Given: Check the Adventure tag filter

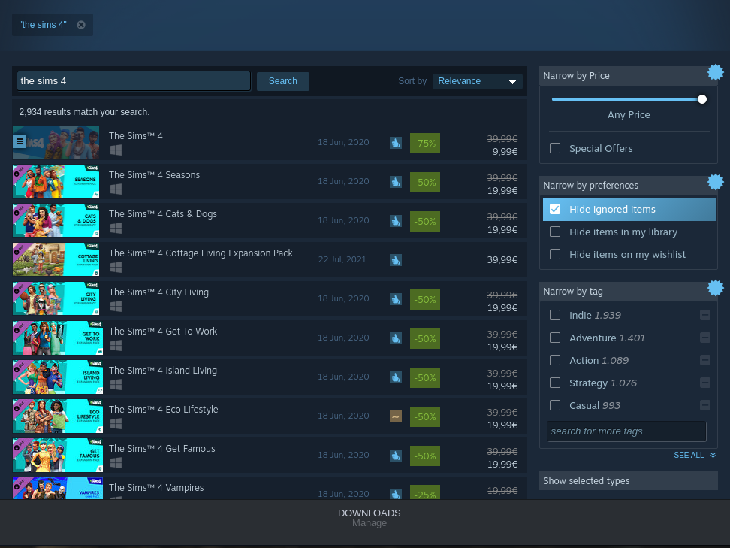Looking at the screenshot, I should (555, 338).
